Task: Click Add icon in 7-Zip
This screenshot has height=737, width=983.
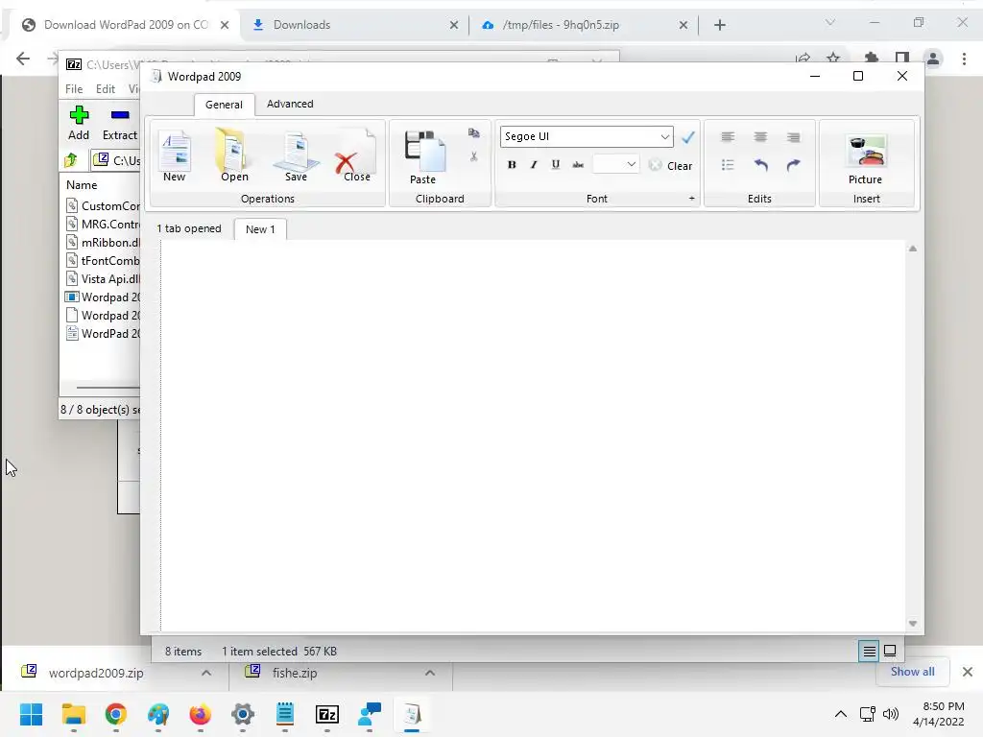Action: tap(79, 123)
